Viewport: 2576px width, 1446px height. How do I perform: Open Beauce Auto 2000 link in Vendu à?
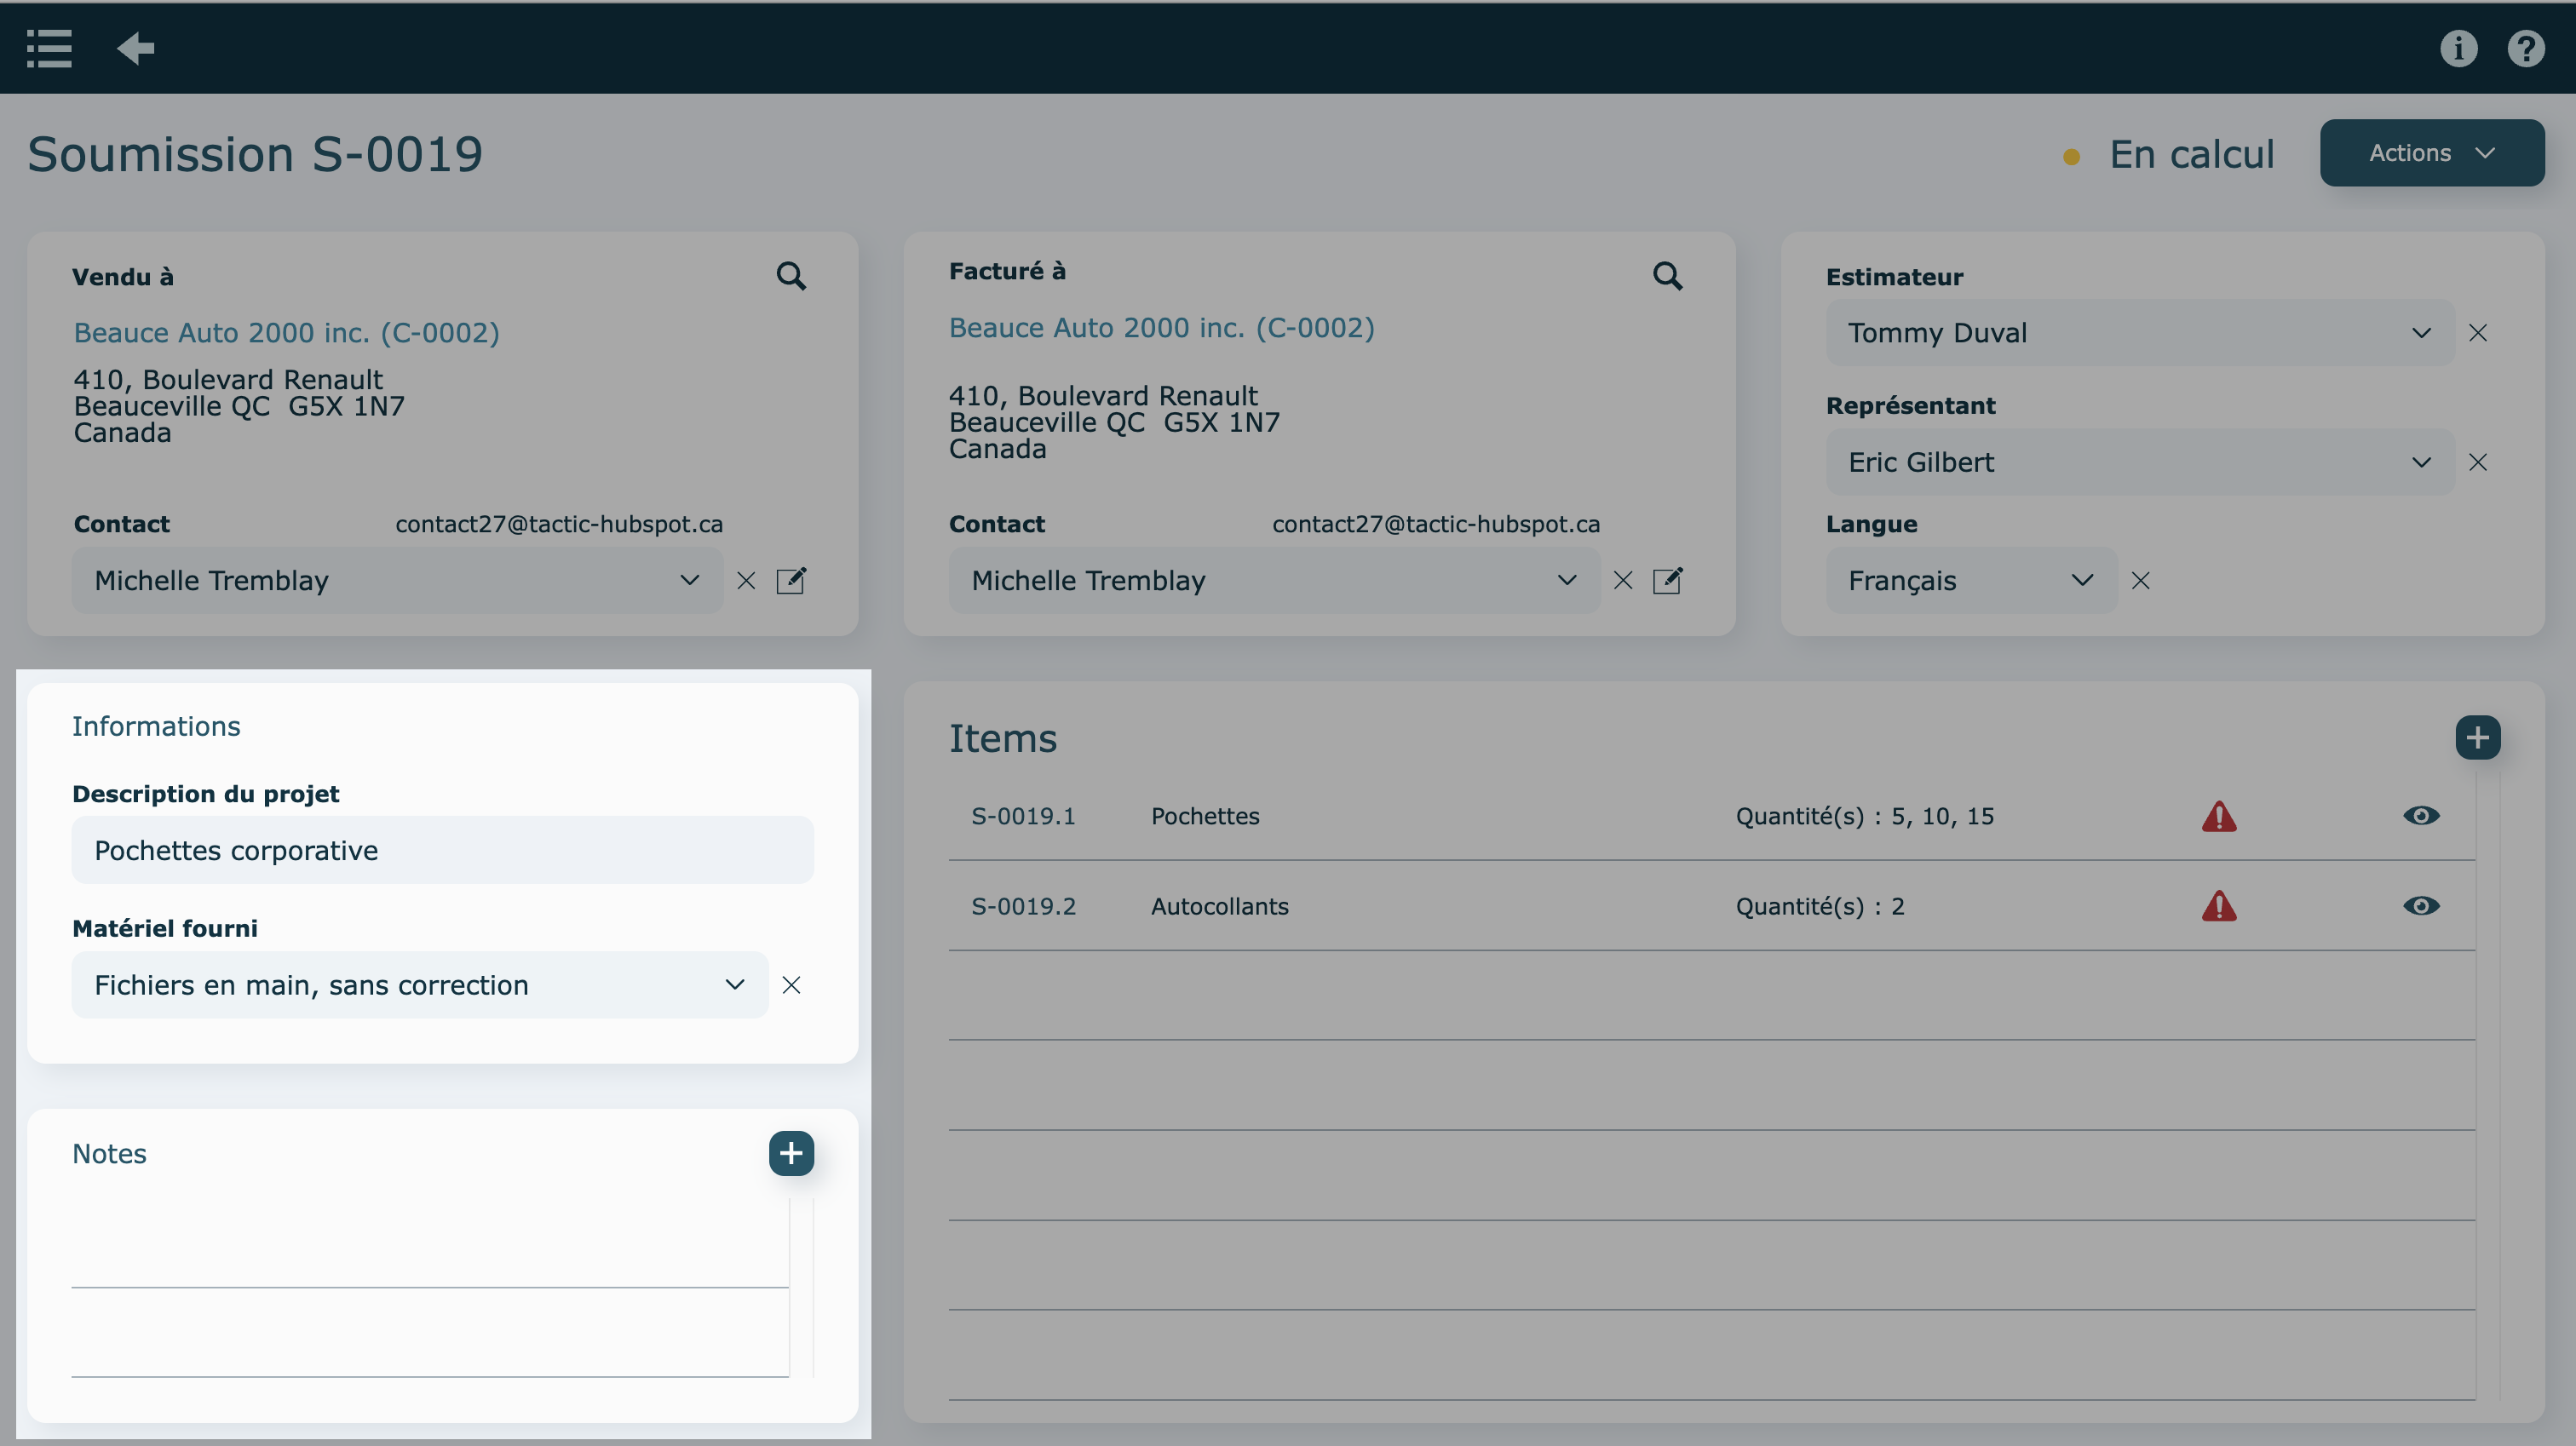coord(287,333)
